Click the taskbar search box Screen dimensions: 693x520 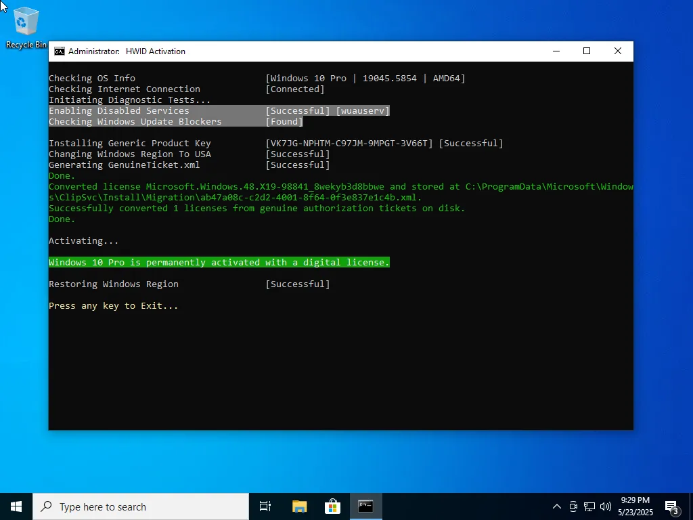(x=141, y=506)
